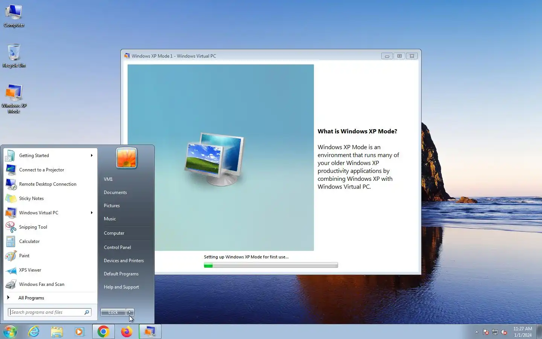Image resolution: width=542 pixels, height=339 pixels.
Task: Click the Action Center flag tray icon
Action: click(x=486, y=332)
